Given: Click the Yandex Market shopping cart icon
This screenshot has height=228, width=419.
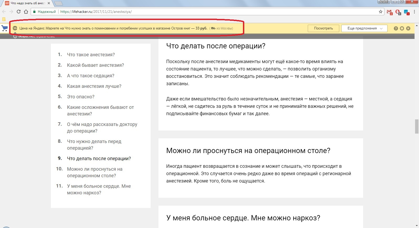Looking at the screenshot, I should point(4,28).
